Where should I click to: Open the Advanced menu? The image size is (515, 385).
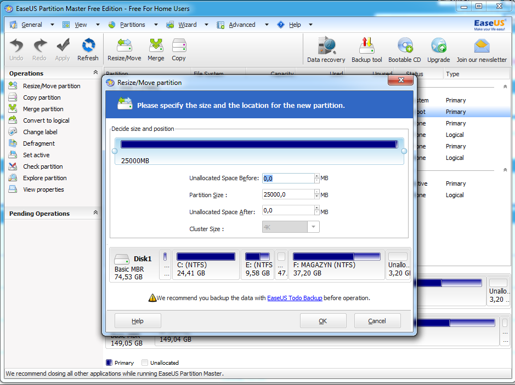point(242,25)
